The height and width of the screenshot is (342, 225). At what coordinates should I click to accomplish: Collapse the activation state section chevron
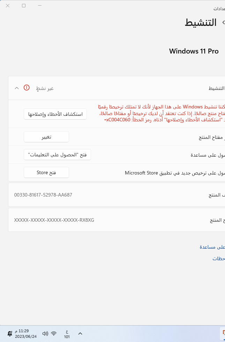point(17,88)
